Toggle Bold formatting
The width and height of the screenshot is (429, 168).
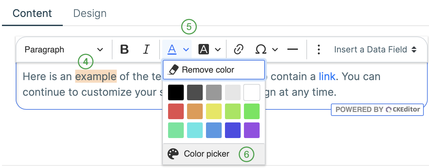(124, 49)
